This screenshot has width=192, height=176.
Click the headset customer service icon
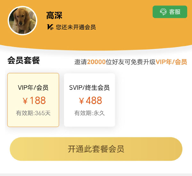163,12
